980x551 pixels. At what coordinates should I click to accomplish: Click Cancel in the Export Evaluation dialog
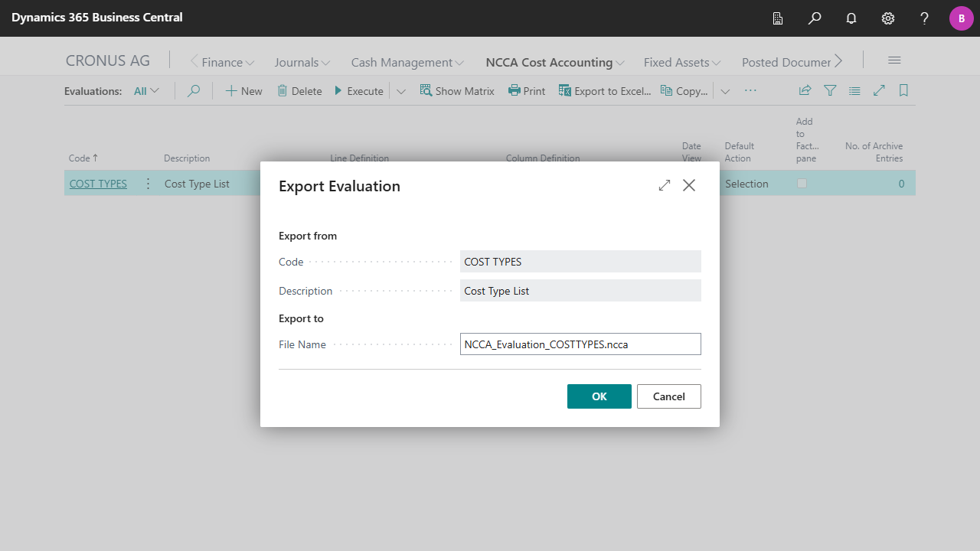click(668, 396)
